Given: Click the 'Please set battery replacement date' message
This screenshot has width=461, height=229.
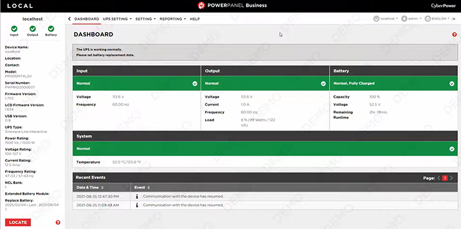Looking at the screenshot, I should click(105, 55).
